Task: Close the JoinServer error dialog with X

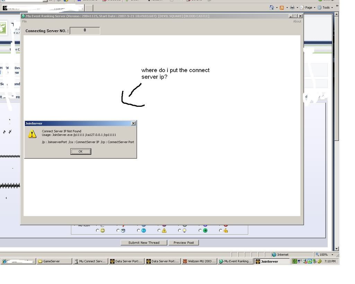Action: coord(133,123)
